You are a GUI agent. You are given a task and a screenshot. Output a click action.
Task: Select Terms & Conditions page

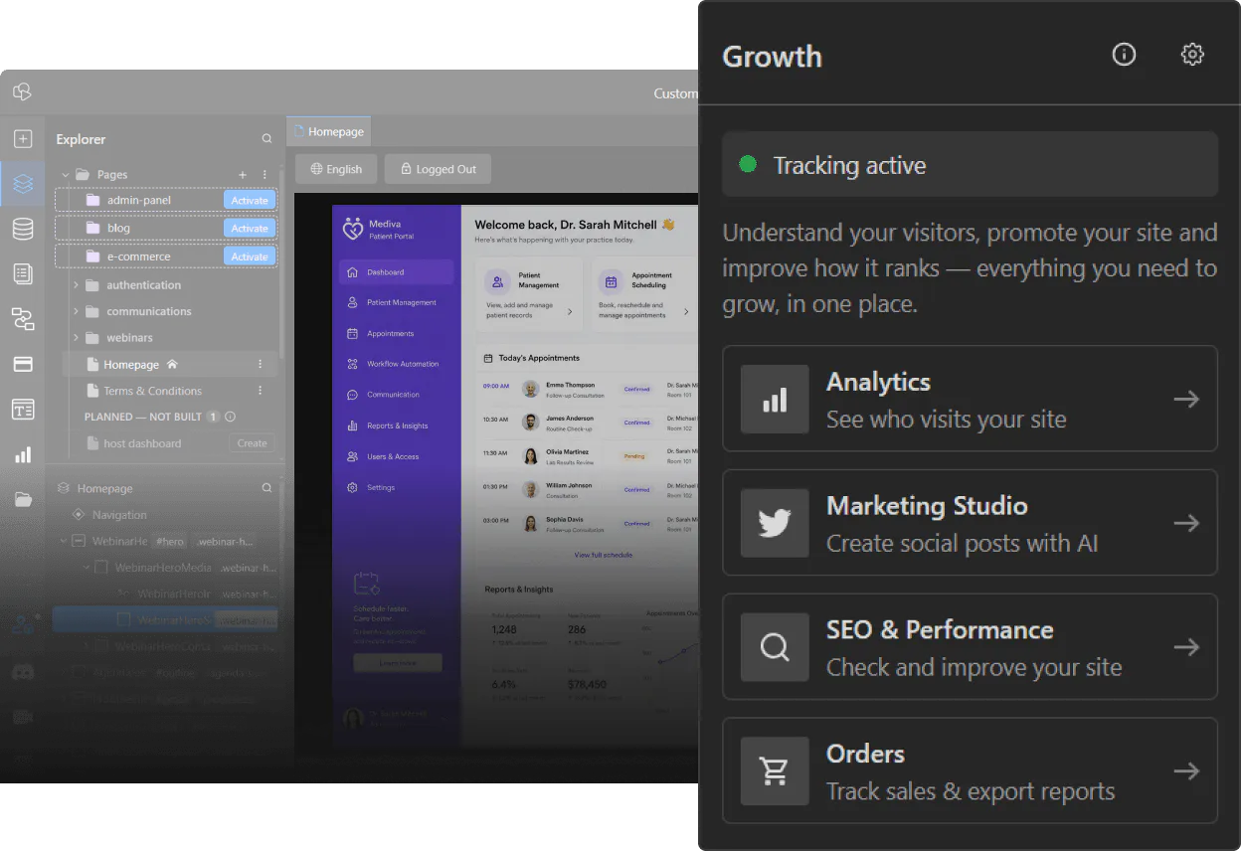click(153, 391)
